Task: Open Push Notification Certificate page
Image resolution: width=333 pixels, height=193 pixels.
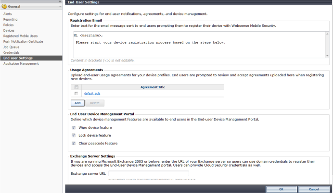Action: point(23,41)
